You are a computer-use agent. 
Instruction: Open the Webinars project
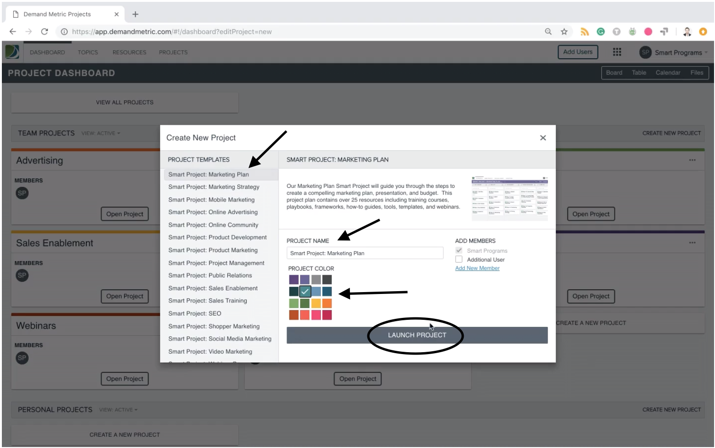[x=124, y=379]
